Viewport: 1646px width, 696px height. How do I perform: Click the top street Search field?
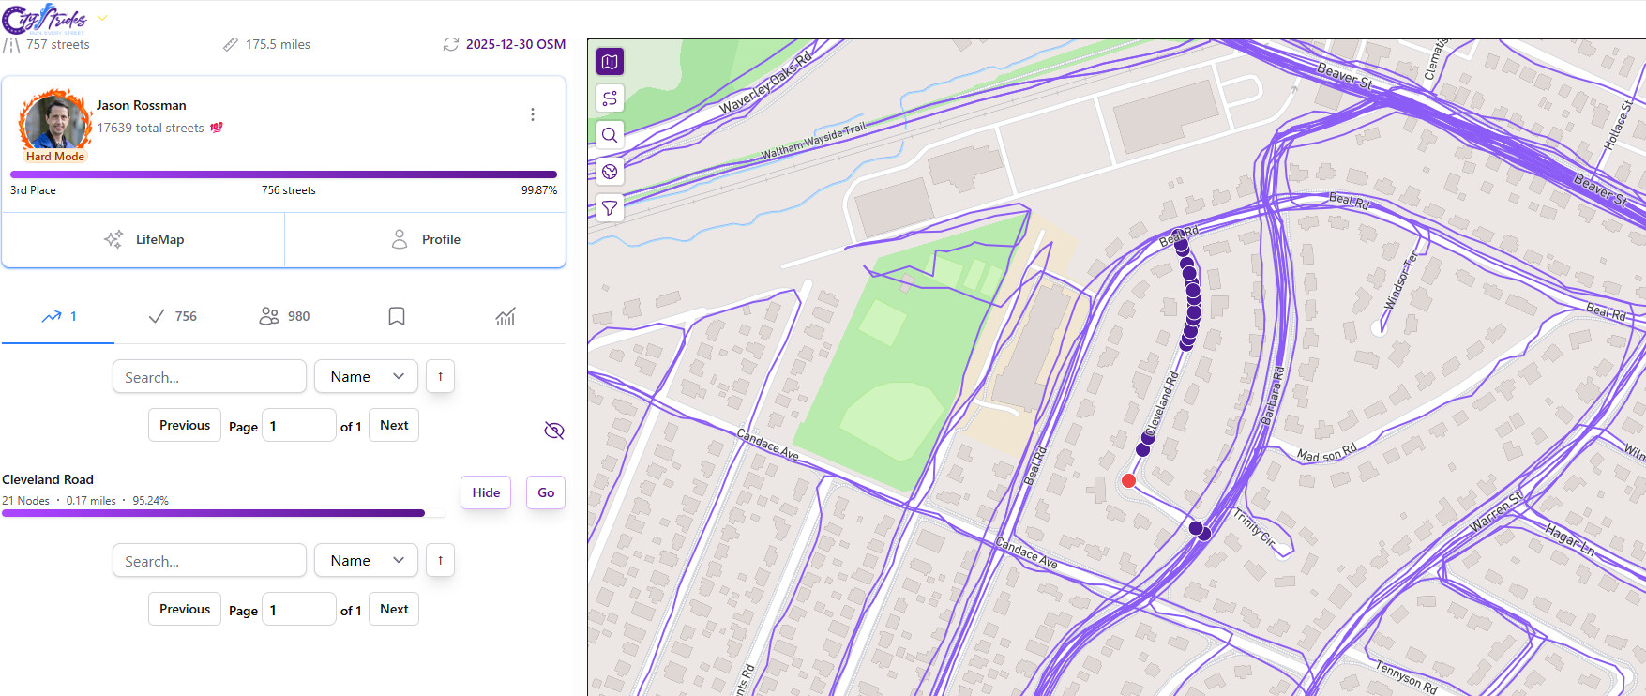click(209, 377)
